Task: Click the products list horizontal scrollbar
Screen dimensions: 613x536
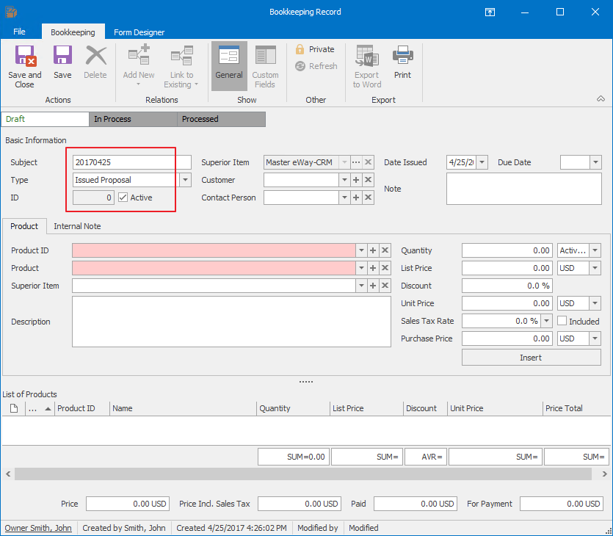Action: 303,474
